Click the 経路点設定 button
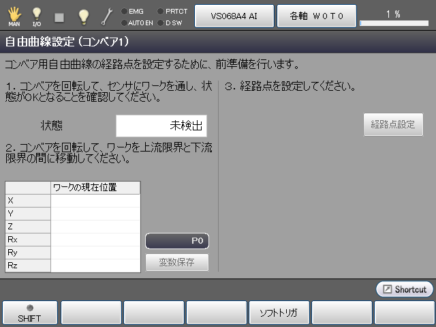Image resolution: width=436 pixels, height=327 pixels. [x=393, y=125]
